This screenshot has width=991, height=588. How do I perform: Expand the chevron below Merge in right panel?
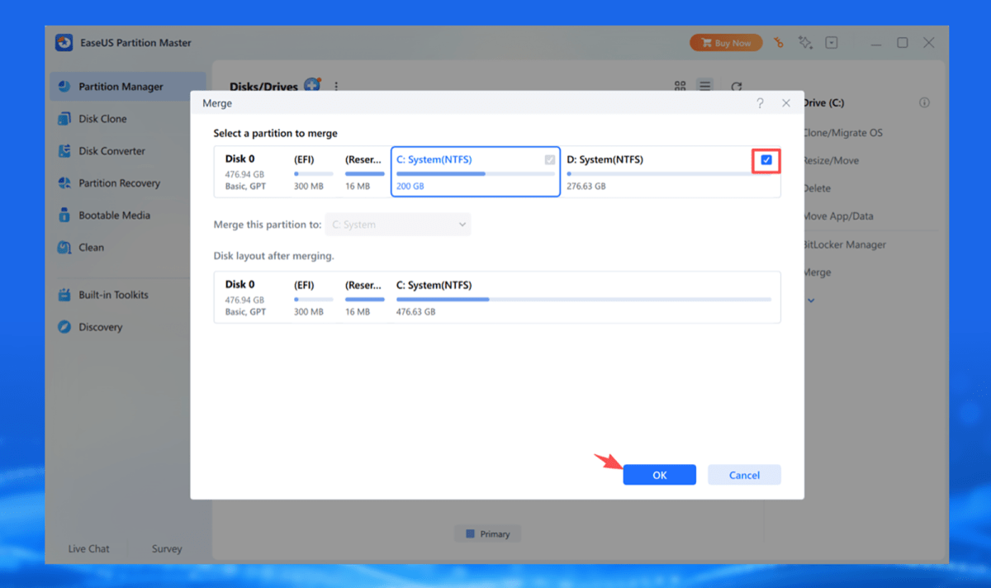point(811,301)
